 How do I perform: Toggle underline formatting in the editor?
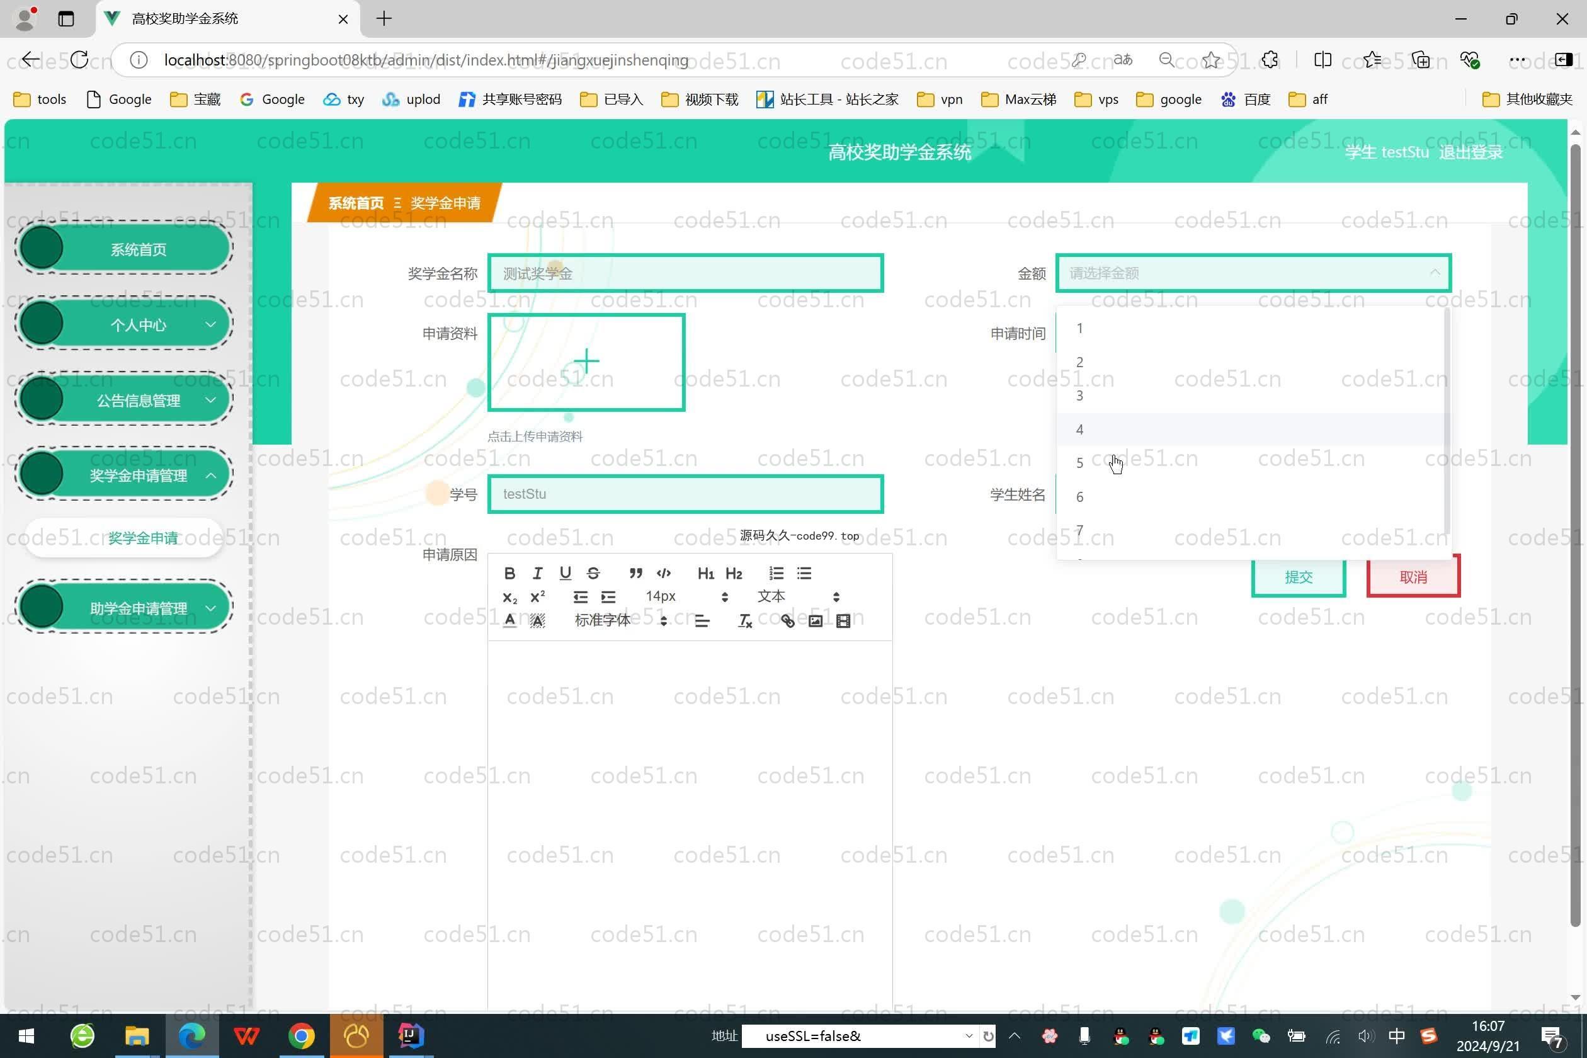pyautogui.click(x=566, y=574)
